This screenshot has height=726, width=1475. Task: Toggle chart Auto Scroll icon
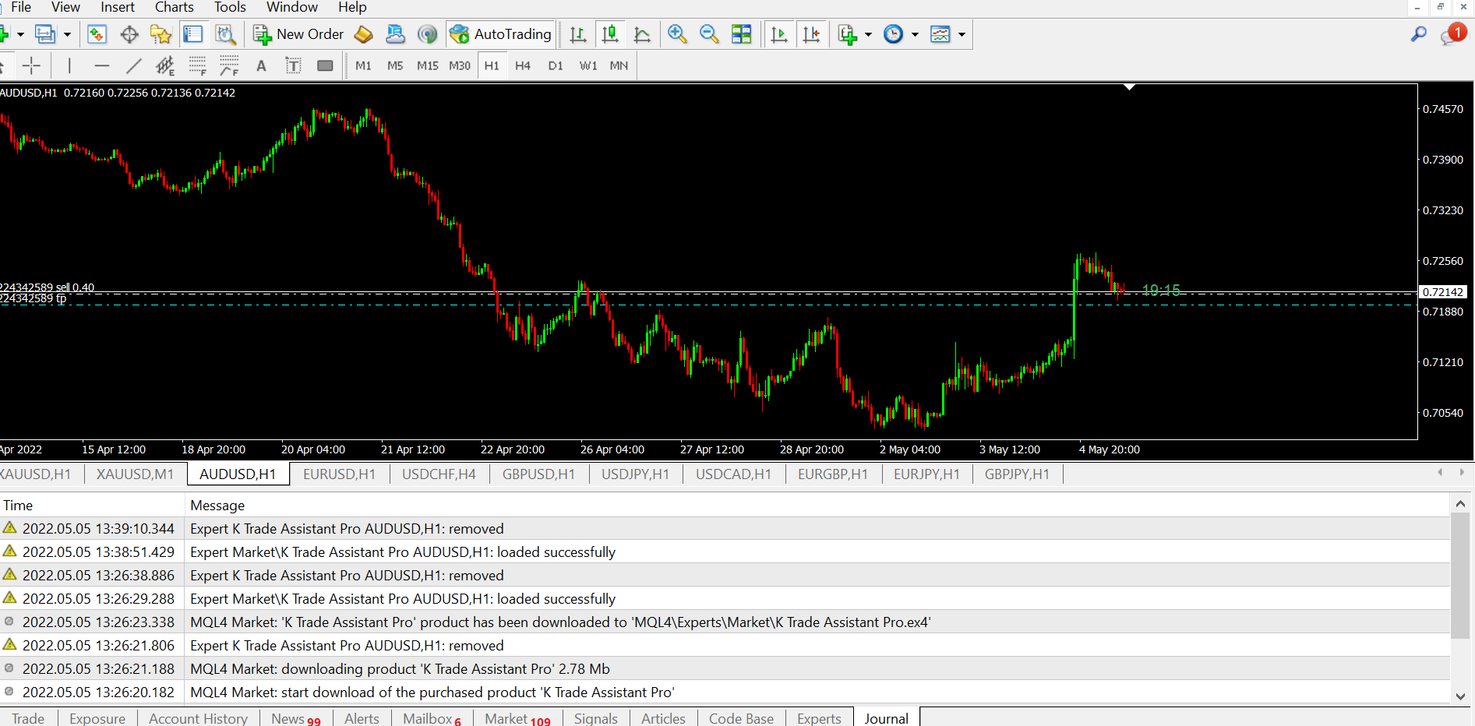[779, 34]
